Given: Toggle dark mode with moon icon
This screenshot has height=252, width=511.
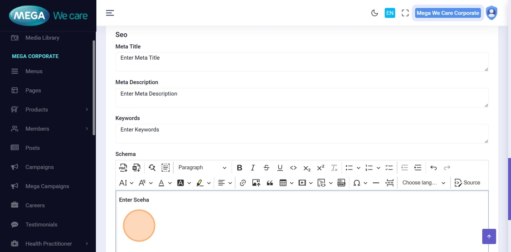Looking at the screenshot, I should point(375,13).
